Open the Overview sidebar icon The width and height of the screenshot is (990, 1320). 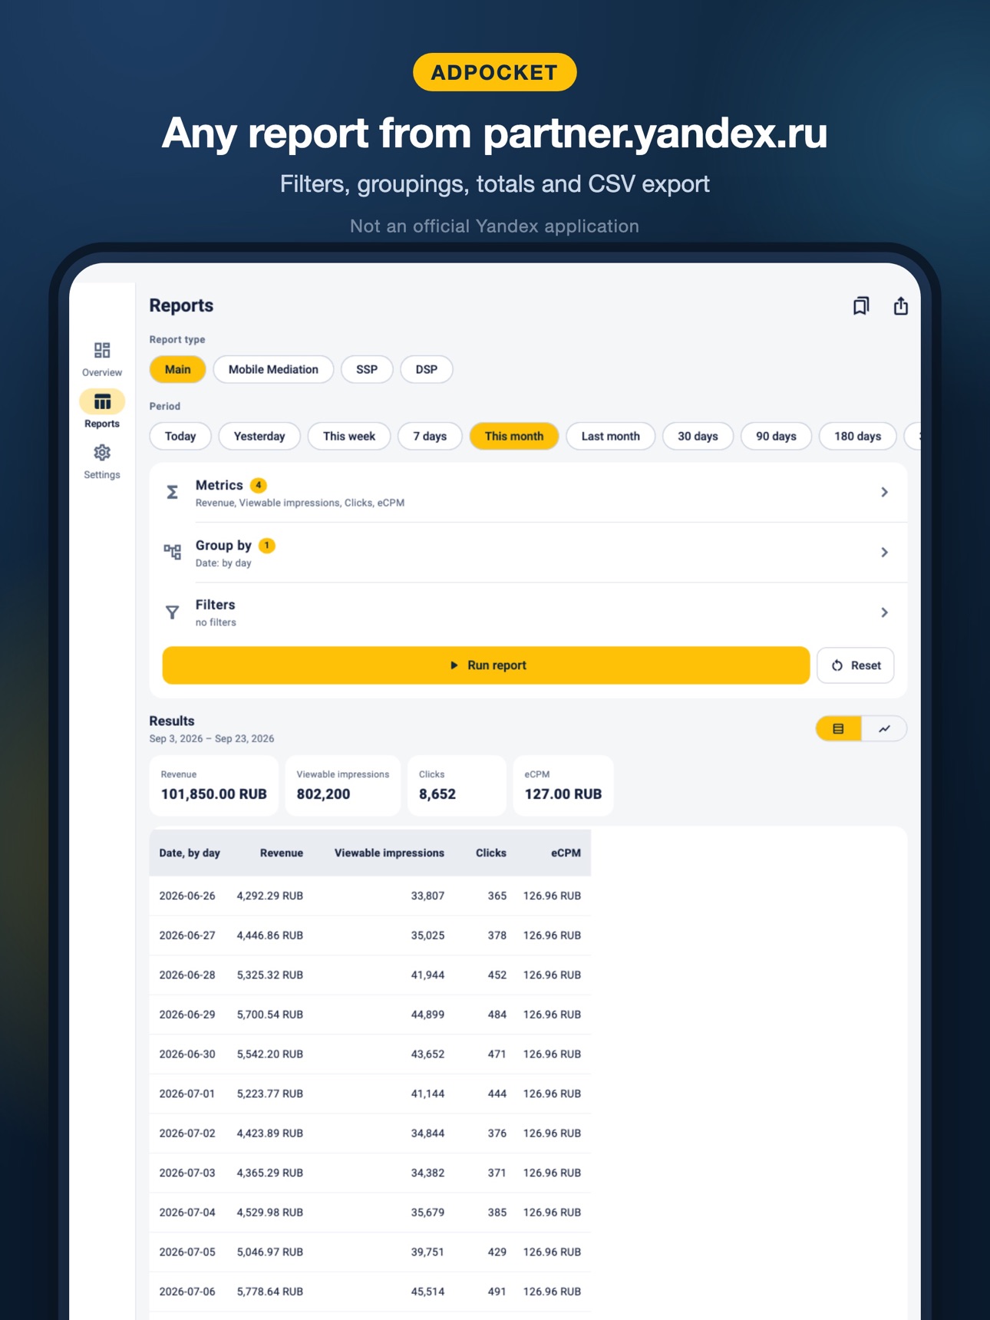[102, 351]
